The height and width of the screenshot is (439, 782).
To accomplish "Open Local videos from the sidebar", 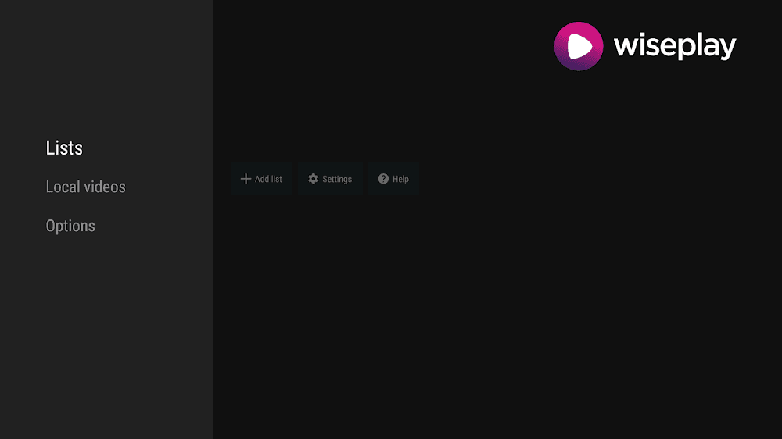I will 85,187.
